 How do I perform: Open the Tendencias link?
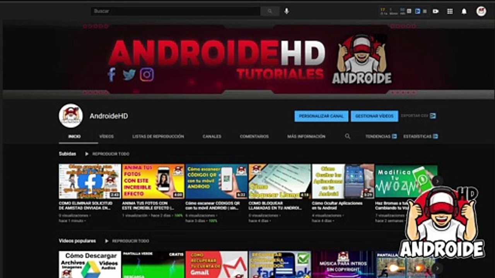coord(378,136)
